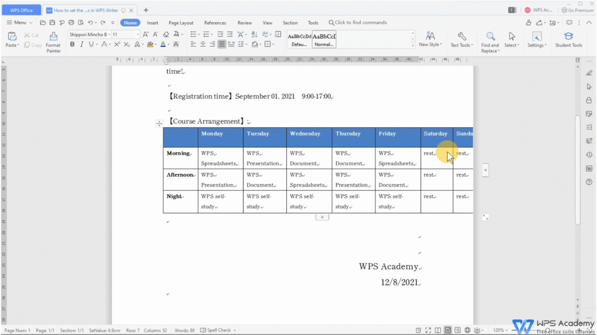Activate the Format Painter tool

(x=53, y=42)
